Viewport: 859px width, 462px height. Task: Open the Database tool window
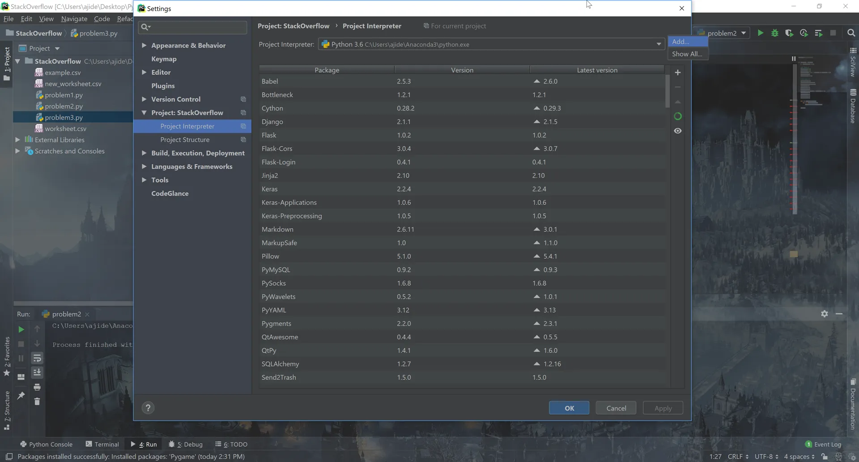[853, 106]
